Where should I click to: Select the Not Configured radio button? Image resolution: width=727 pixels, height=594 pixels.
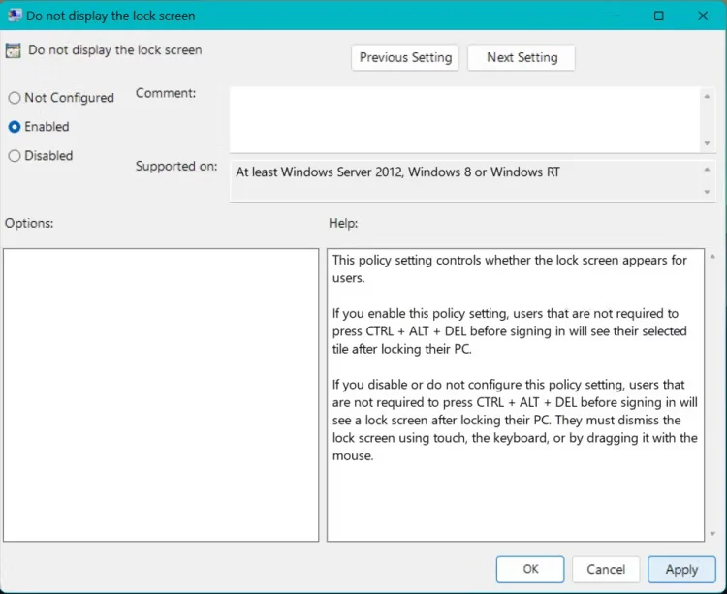pos(15,98)
